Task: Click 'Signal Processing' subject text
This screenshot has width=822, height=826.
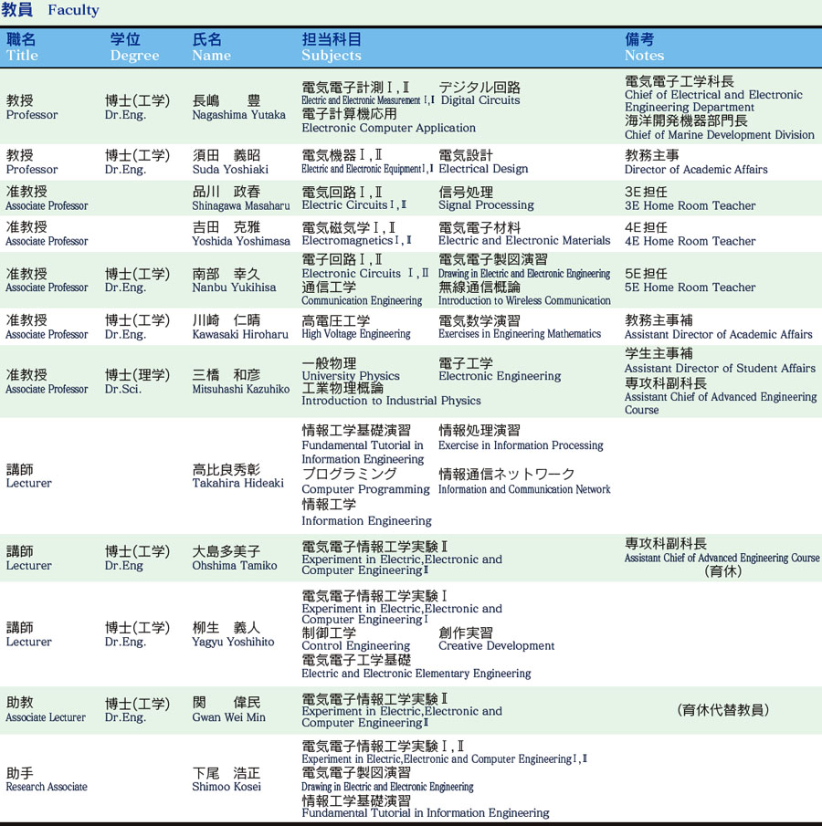Action: tap(486, 205)
